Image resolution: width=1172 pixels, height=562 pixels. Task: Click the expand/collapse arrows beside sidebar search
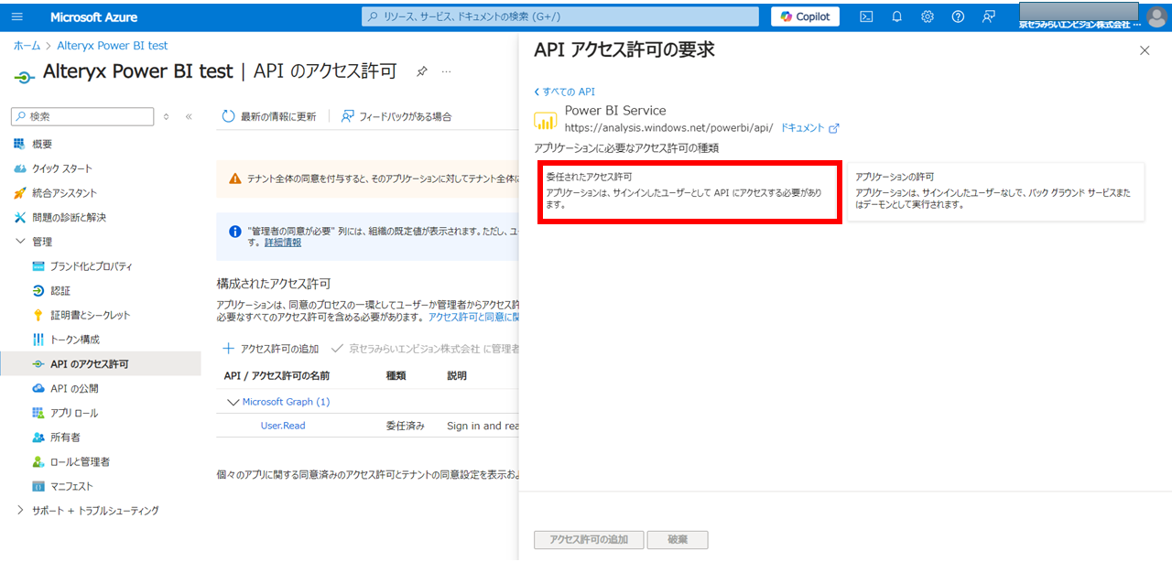click(166, 116)
